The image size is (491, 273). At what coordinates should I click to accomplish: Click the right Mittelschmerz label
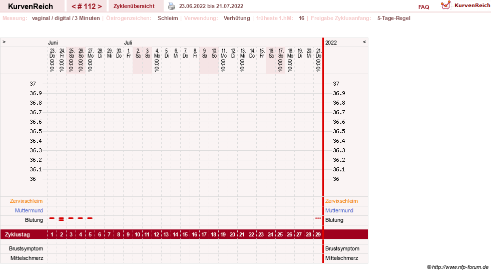click(341, 258)
